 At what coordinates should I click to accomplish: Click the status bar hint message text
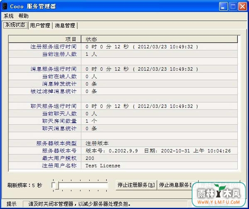click(x=80, y=204)
